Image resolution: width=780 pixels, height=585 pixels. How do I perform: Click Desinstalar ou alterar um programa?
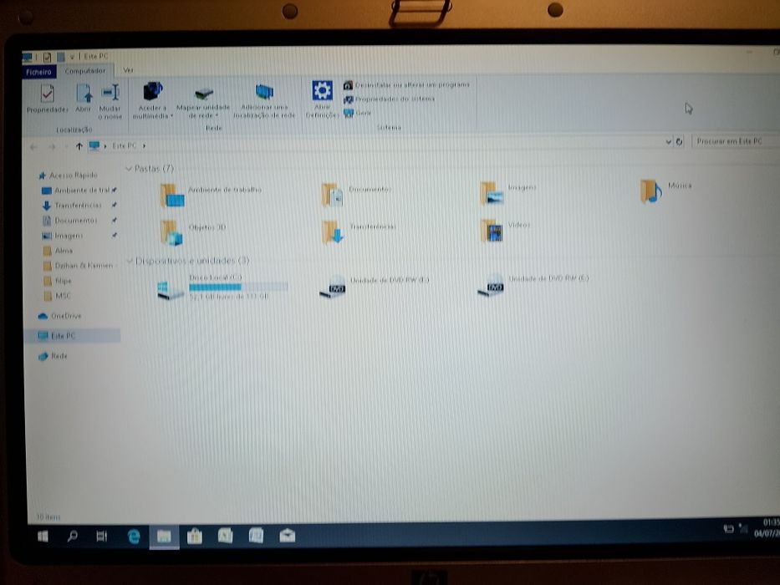406,85
